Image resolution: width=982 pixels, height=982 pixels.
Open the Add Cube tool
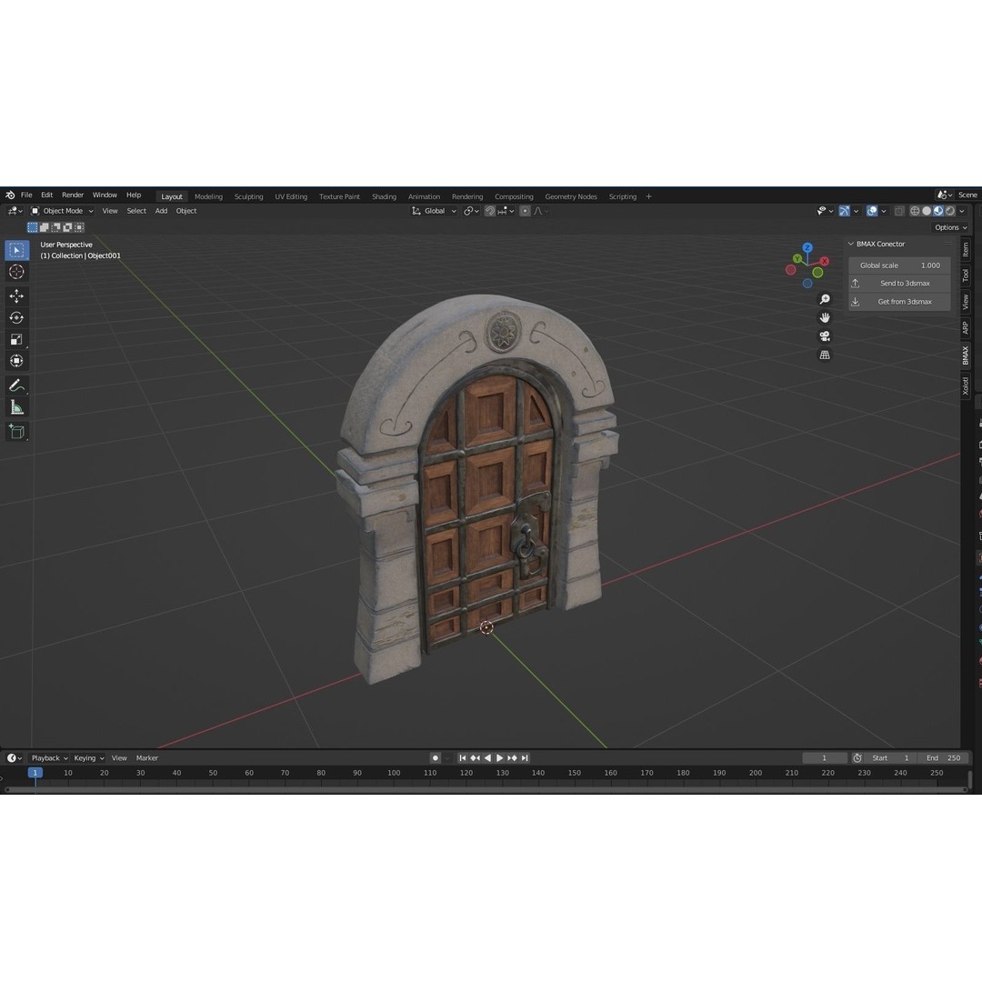16,432
